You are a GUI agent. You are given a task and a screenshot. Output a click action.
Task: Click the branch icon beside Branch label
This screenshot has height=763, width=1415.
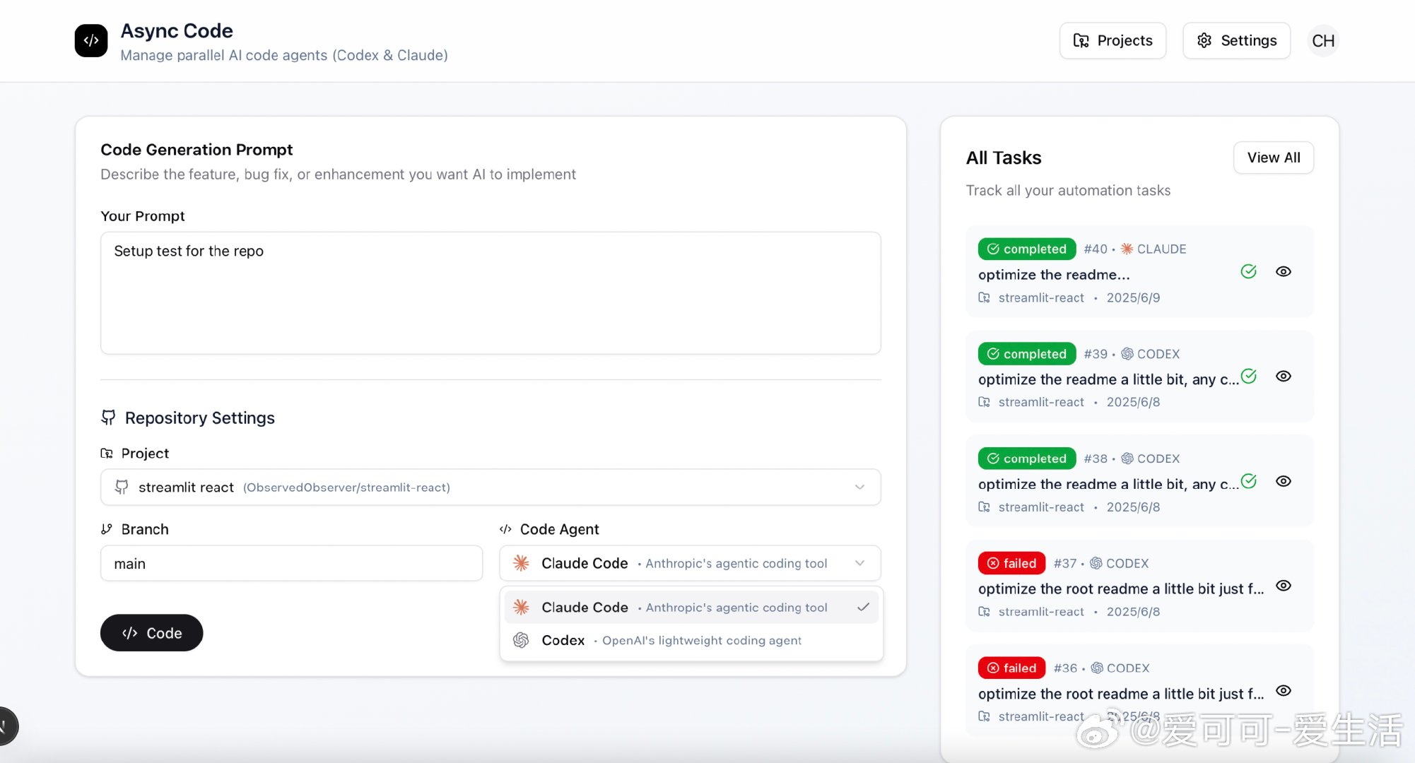tap(107, 529)
